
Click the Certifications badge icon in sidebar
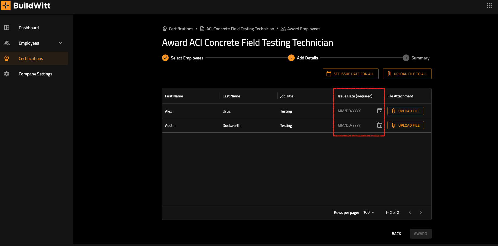[7, 58]
